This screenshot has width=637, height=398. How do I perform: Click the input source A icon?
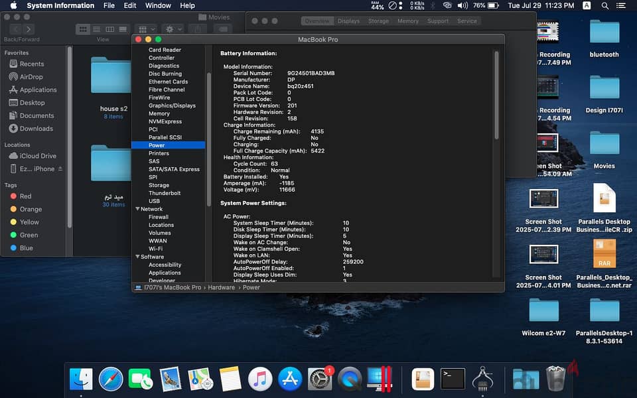click(x=587, y=6)
